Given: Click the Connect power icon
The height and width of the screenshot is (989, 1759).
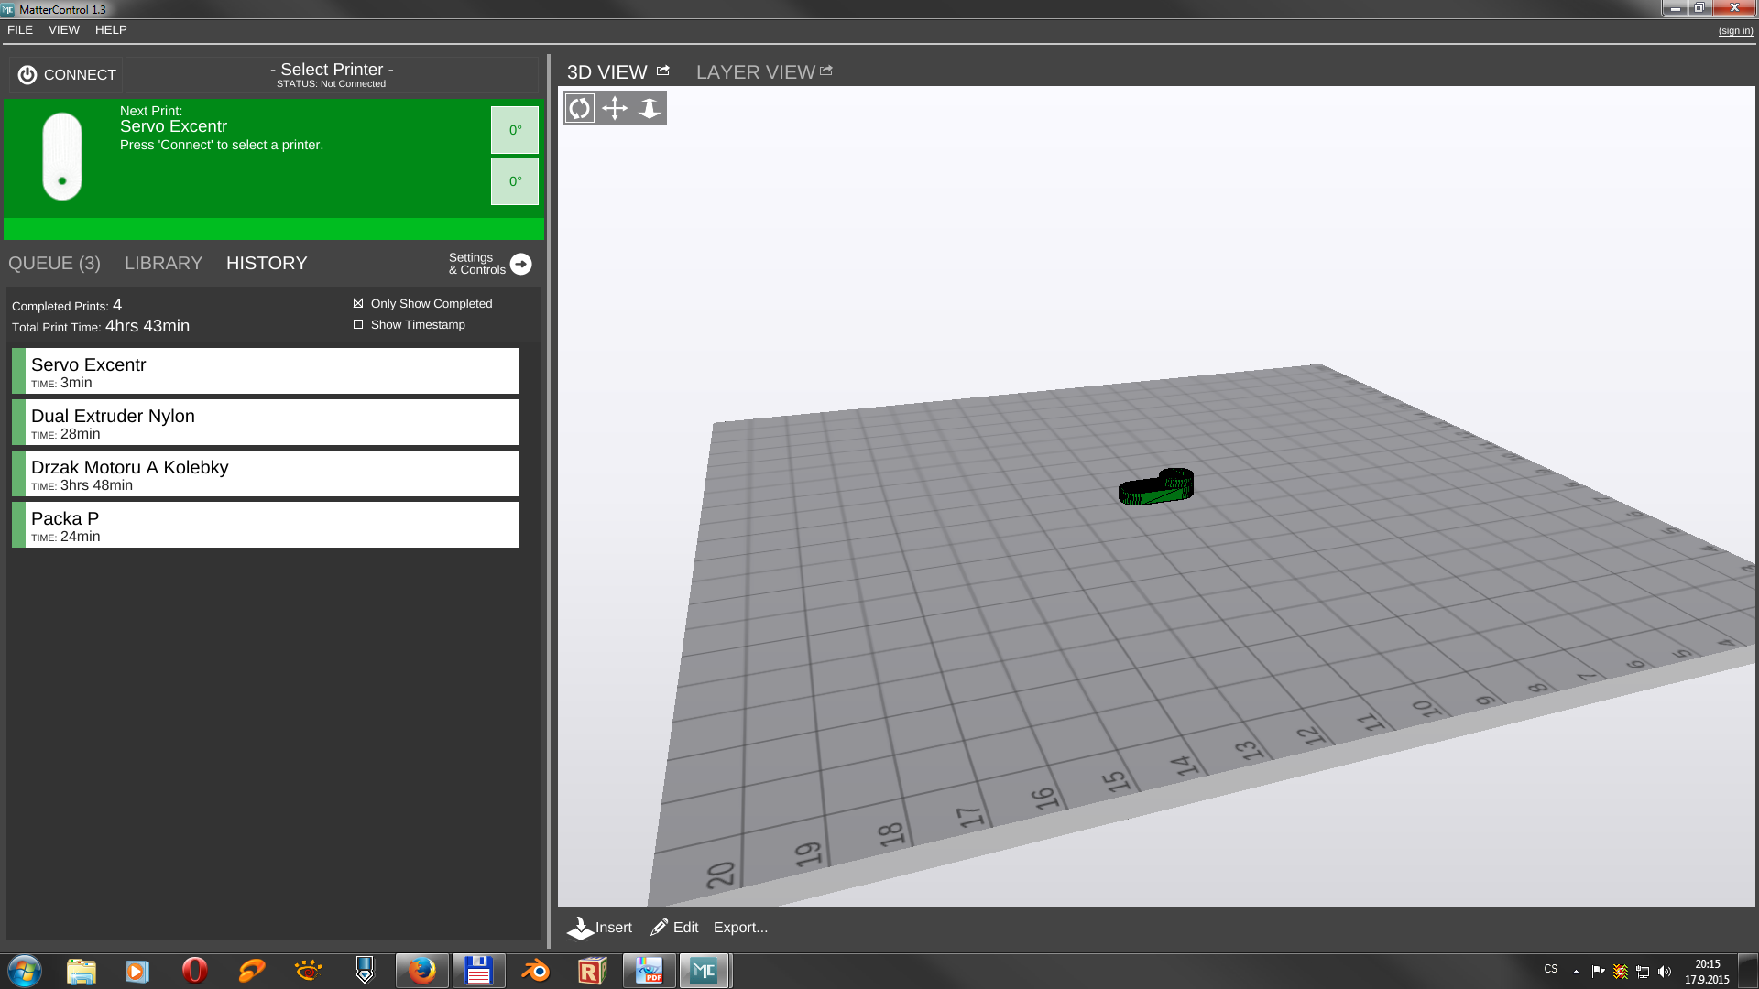Looking at the screenshot, I should coord(27,75).
